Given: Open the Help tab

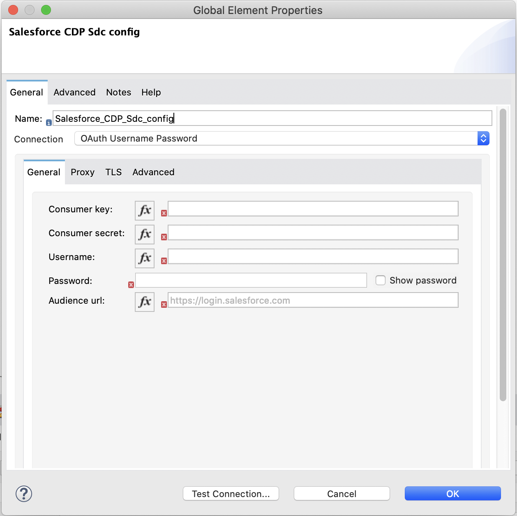Looking at the screenshot, I should coord(151,92).
